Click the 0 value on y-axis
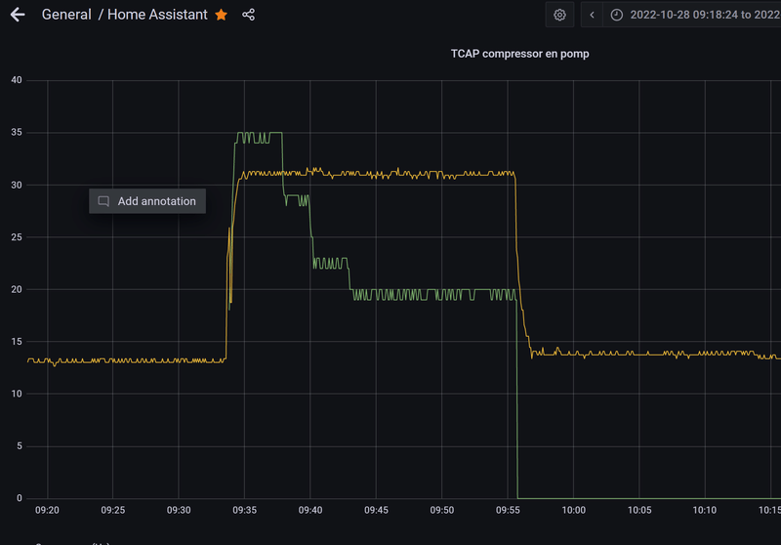Viewport: 781px width, 545px height. pyautogui.click(x=20, y=498)
